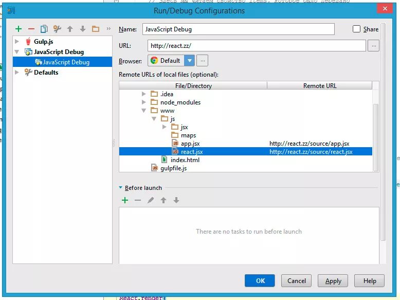Click the app.jsx file icon
Screen dimensions: 400x300
click(175, 144)
